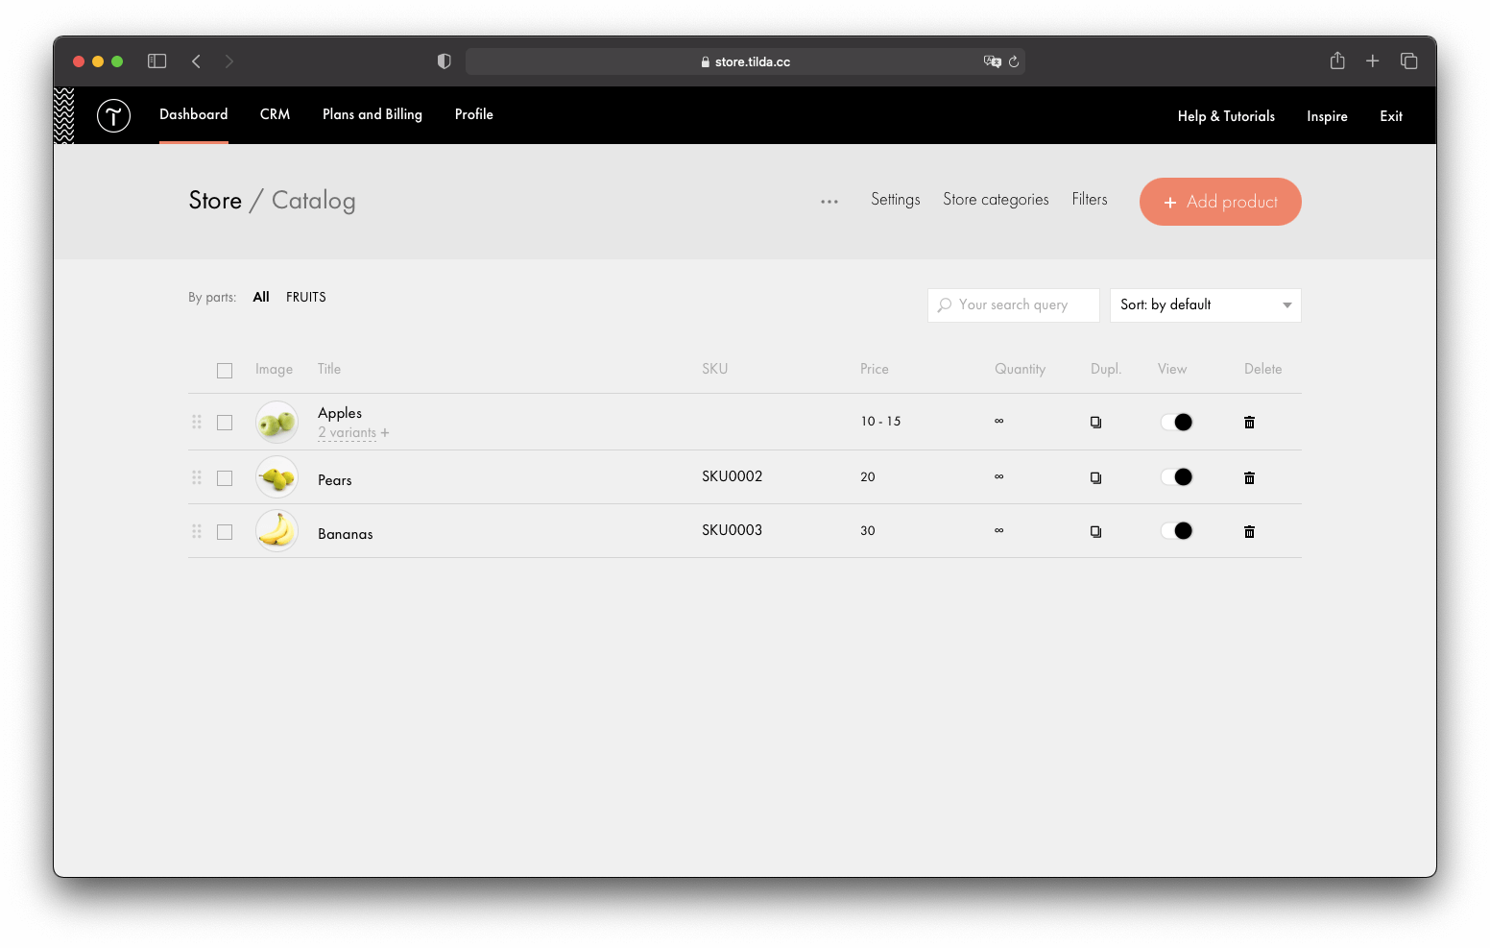The image size is (1490, 948).
Task: Click the Add product button
Action: point(1220,202)
